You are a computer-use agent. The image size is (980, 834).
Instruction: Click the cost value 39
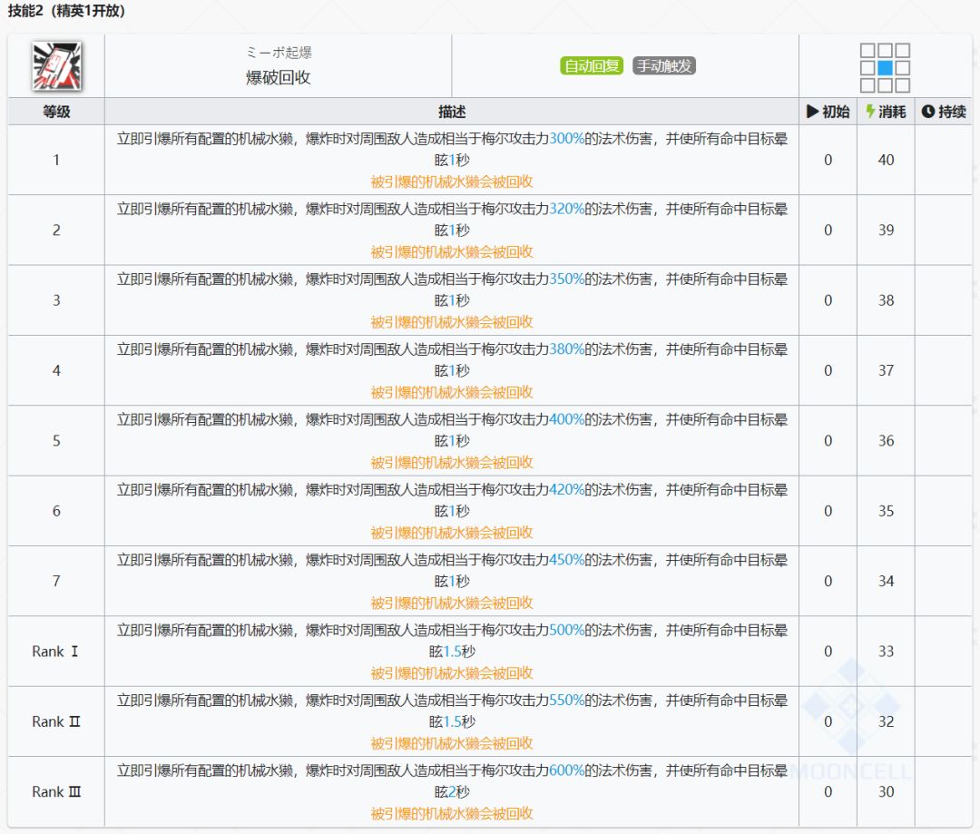[x=886, y=231]
